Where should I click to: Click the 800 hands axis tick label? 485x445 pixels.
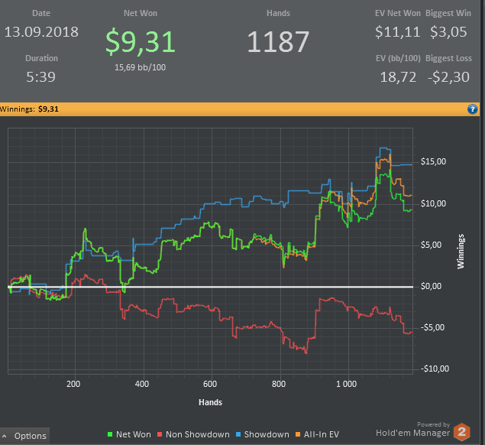[279, 384]
